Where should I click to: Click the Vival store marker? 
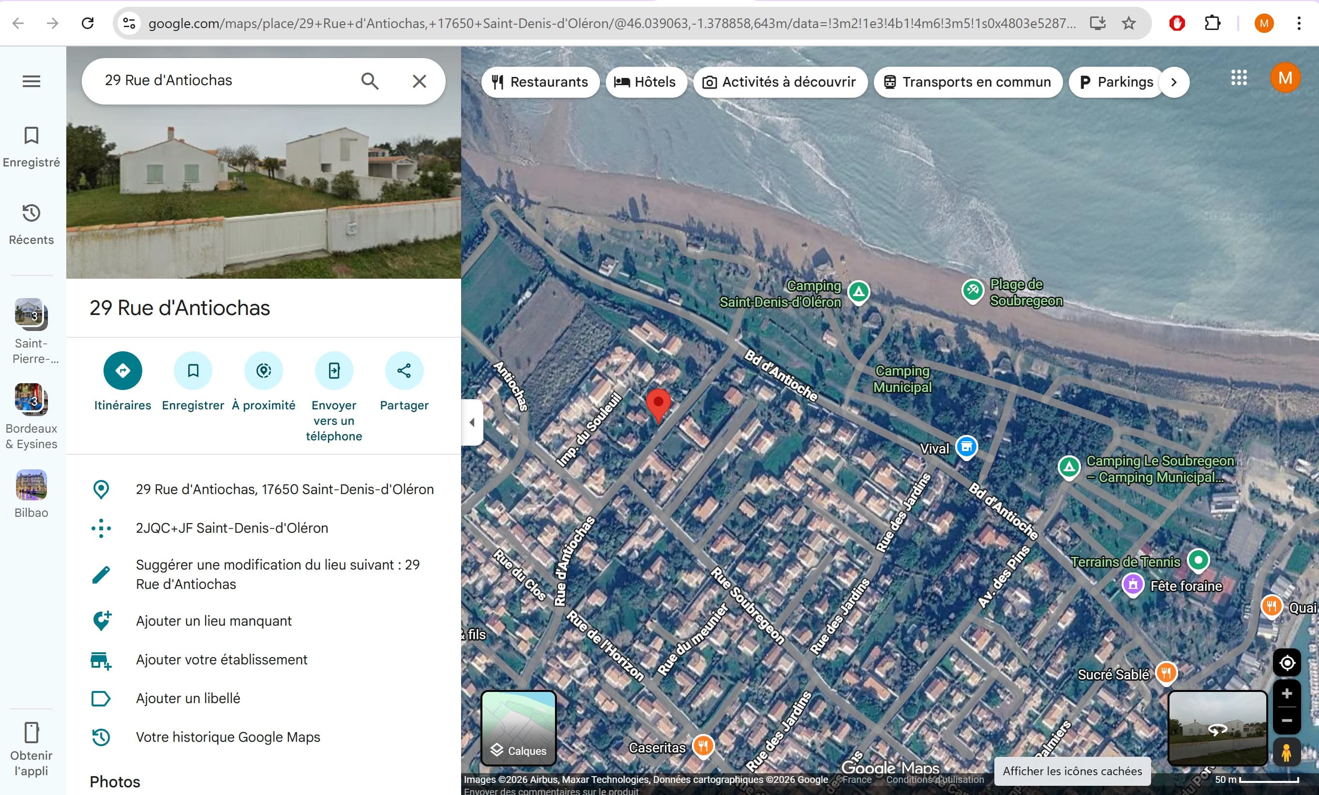pyautogui.click(x=966, y=447)
